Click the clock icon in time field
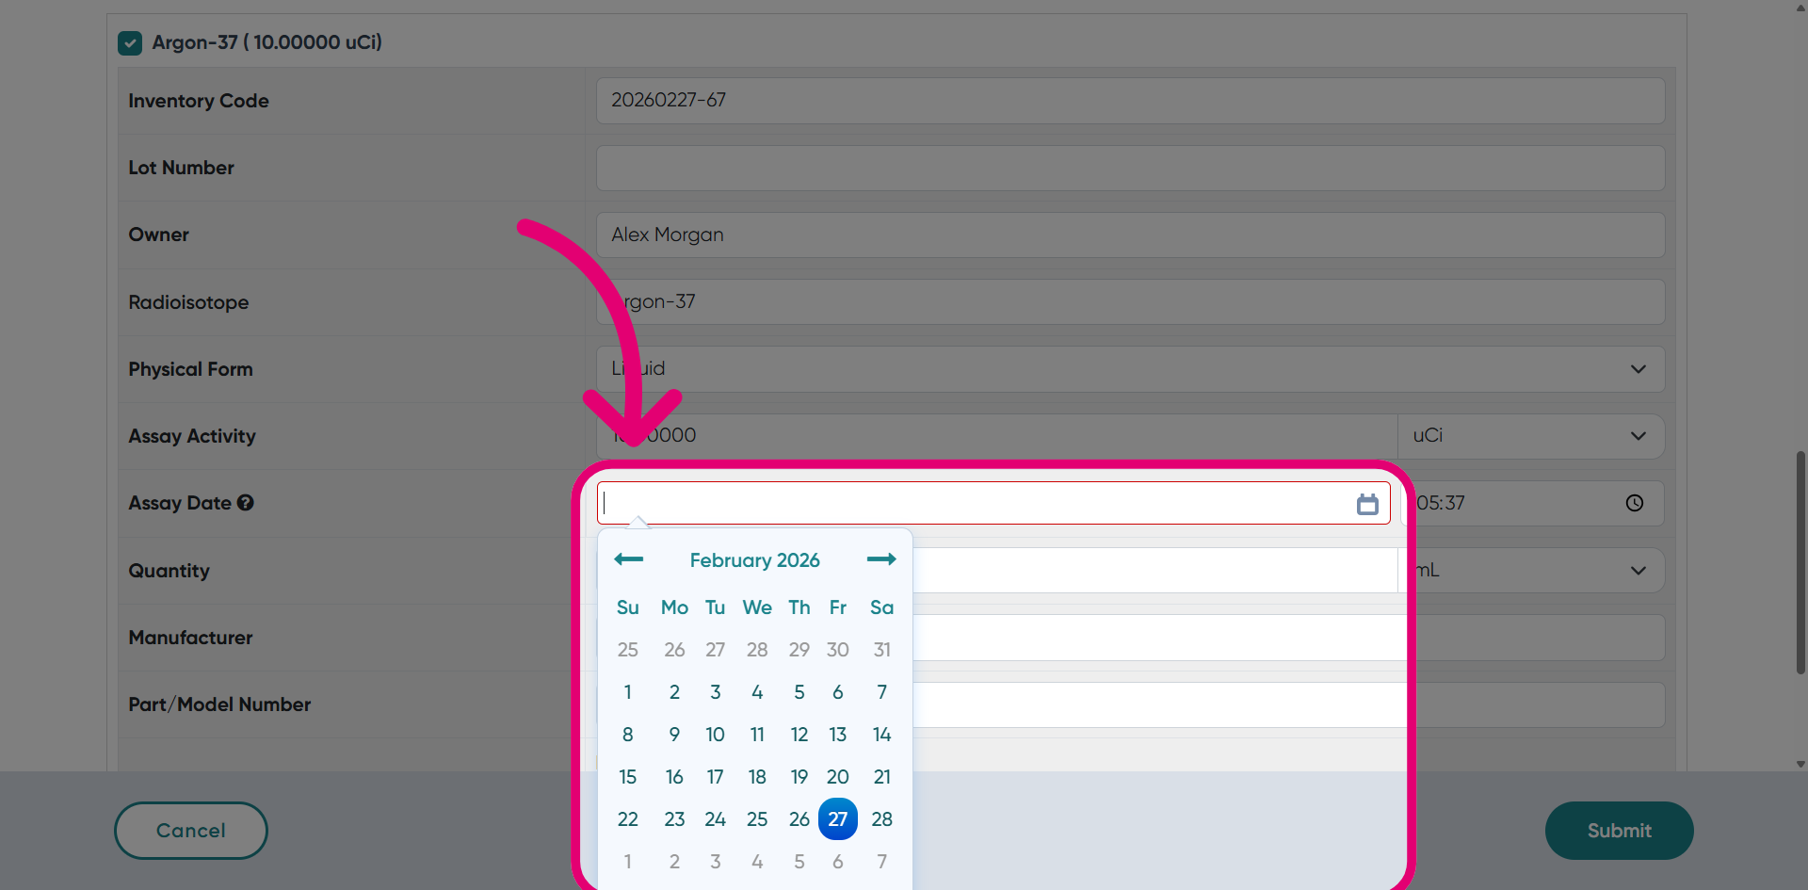The height and width of the screenshot is (890, 1808). click(1635, 503)
